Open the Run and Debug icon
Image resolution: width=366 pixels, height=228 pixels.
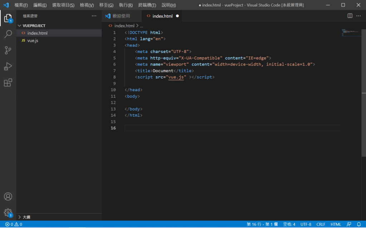(8, 67)
